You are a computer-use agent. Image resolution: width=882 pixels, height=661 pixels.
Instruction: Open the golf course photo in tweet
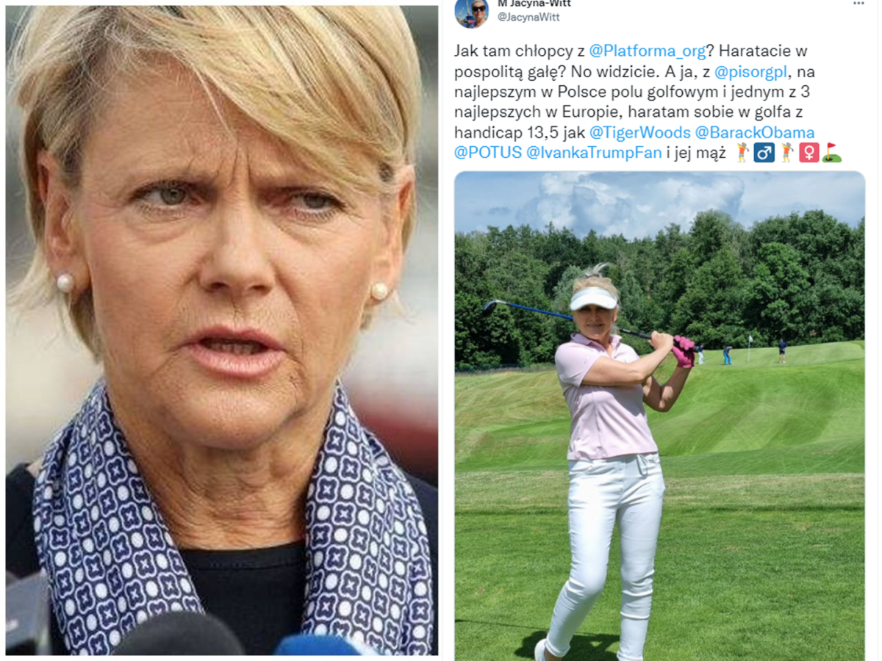pos(659,416)
